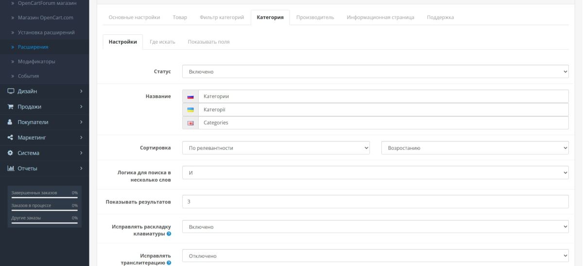Click the Маркетинг share icon in sidebar
The image size is (583, 266).
pos(10,138)
